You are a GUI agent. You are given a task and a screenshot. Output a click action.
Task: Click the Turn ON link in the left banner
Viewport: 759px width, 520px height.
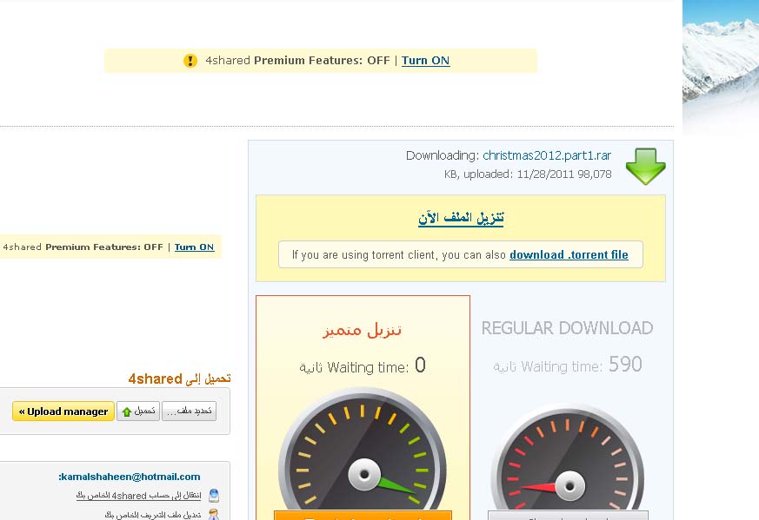[x=194, y=247]
